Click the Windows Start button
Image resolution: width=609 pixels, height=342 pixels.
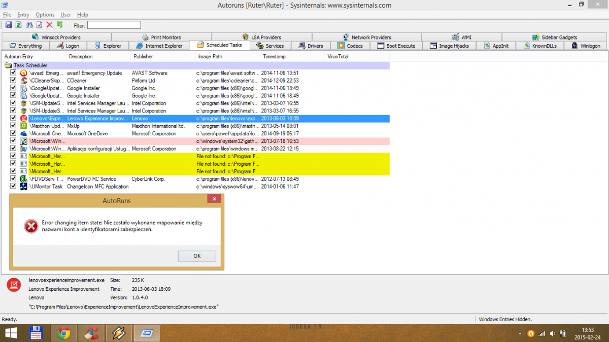11,333
